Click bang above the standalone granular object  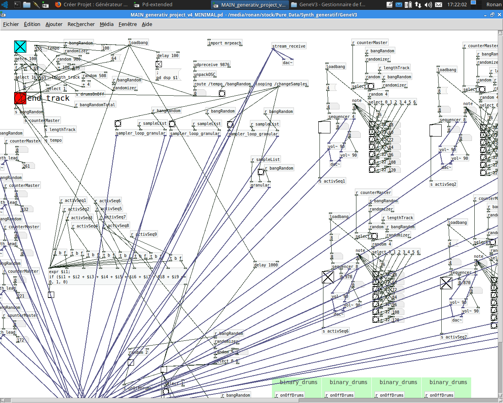pyautogui.click(x=261, y=172)
